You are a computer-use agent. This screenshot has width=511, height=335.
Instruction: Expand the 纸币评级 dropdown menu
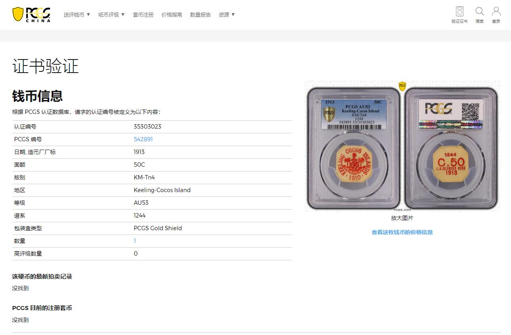112,15
